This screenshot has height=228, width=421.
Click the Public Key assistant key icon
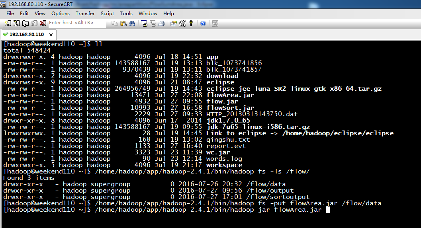pos(191,23)
